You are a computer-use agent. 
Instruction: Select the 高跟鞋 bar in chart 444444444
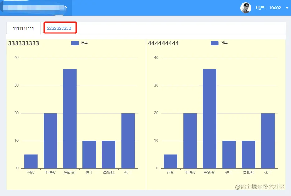(x=248, y=154)
